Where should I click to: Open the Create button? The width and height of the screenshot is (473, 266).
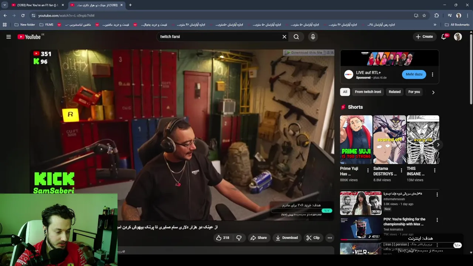(424, 37)
